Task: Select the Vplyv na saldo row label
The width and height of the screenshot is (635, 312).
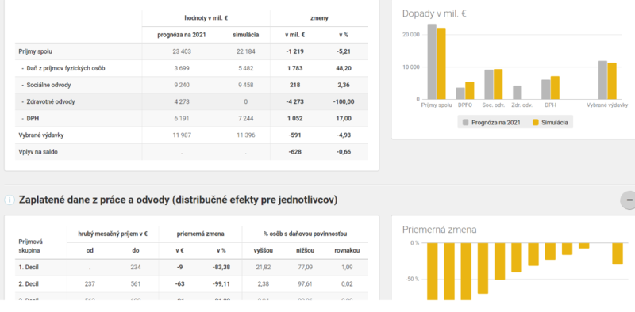Action: [x=37, y=152]
